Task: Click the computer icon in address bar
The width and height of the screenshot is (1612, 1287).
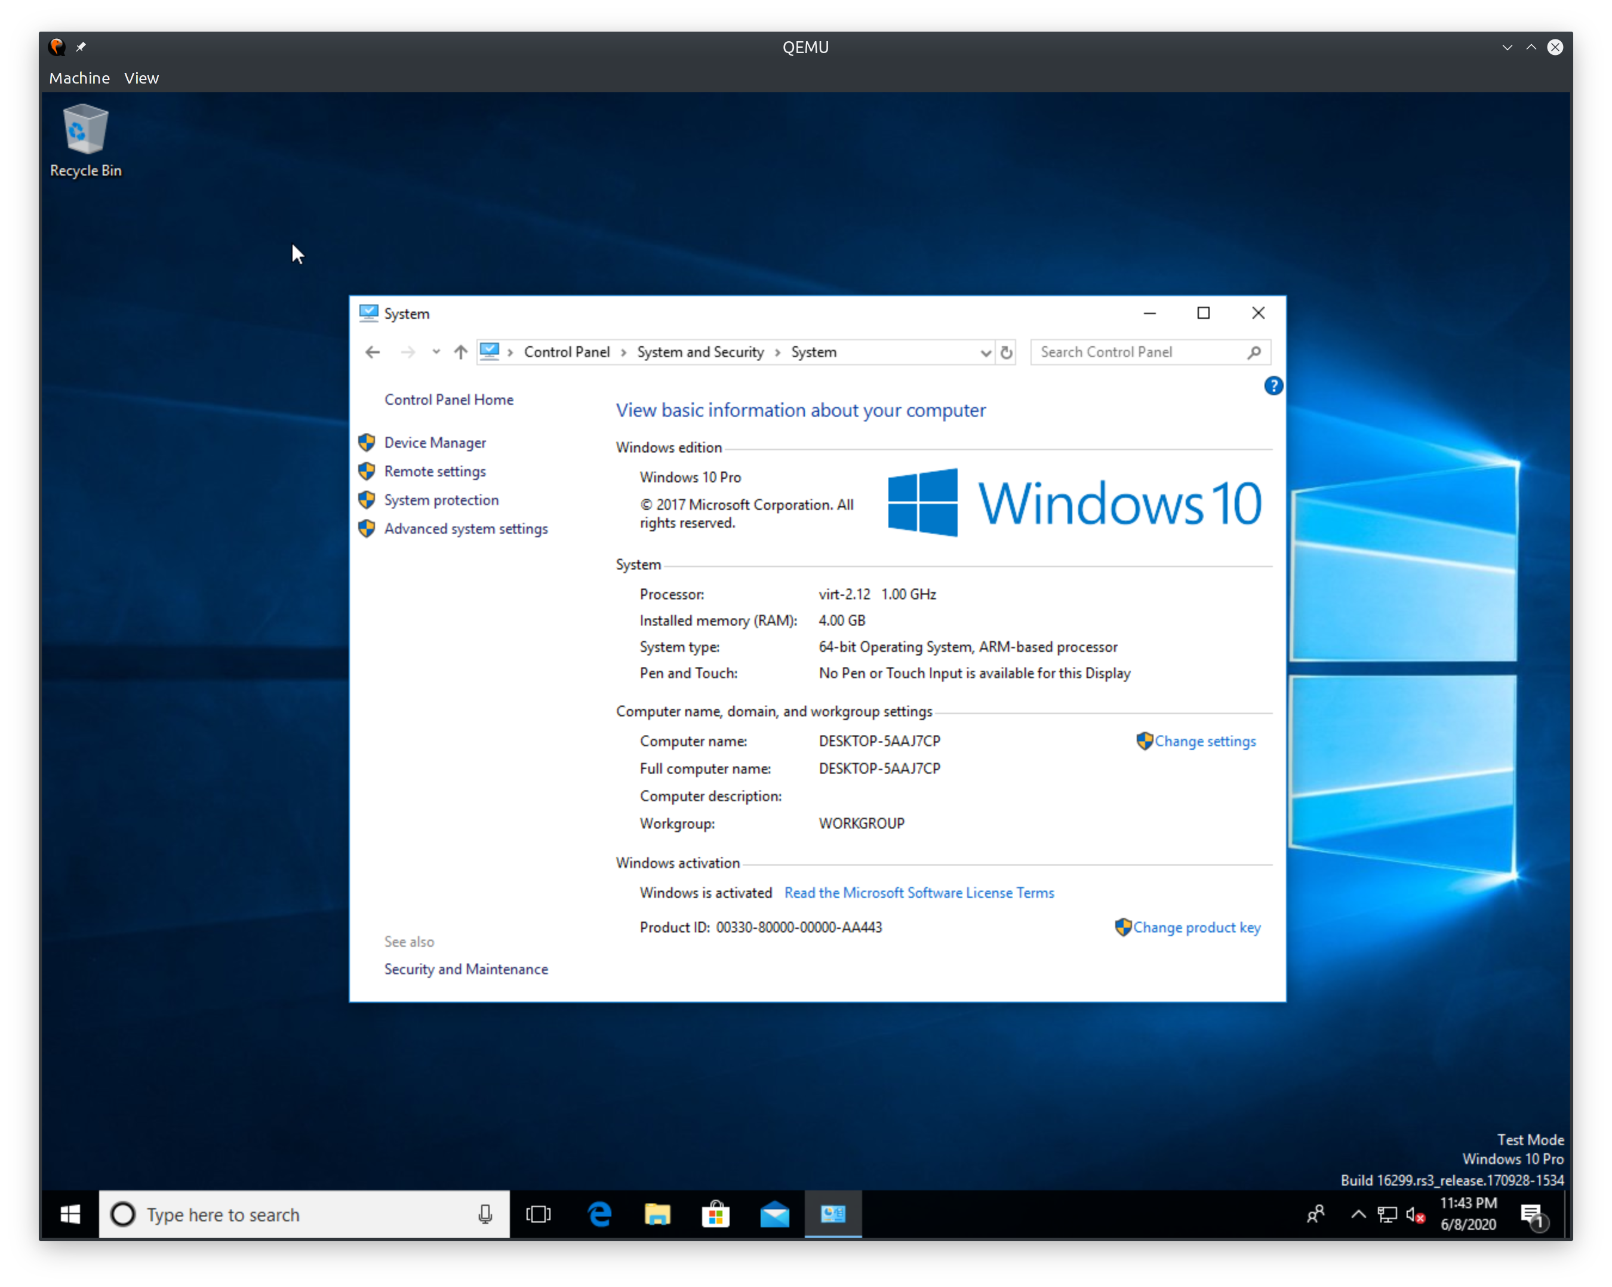Action: click(490, 351)
